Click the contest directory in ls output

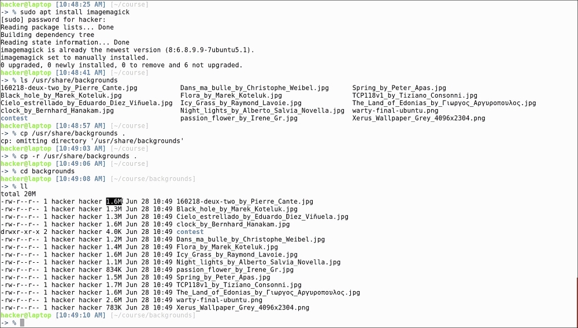click(14, 118)
